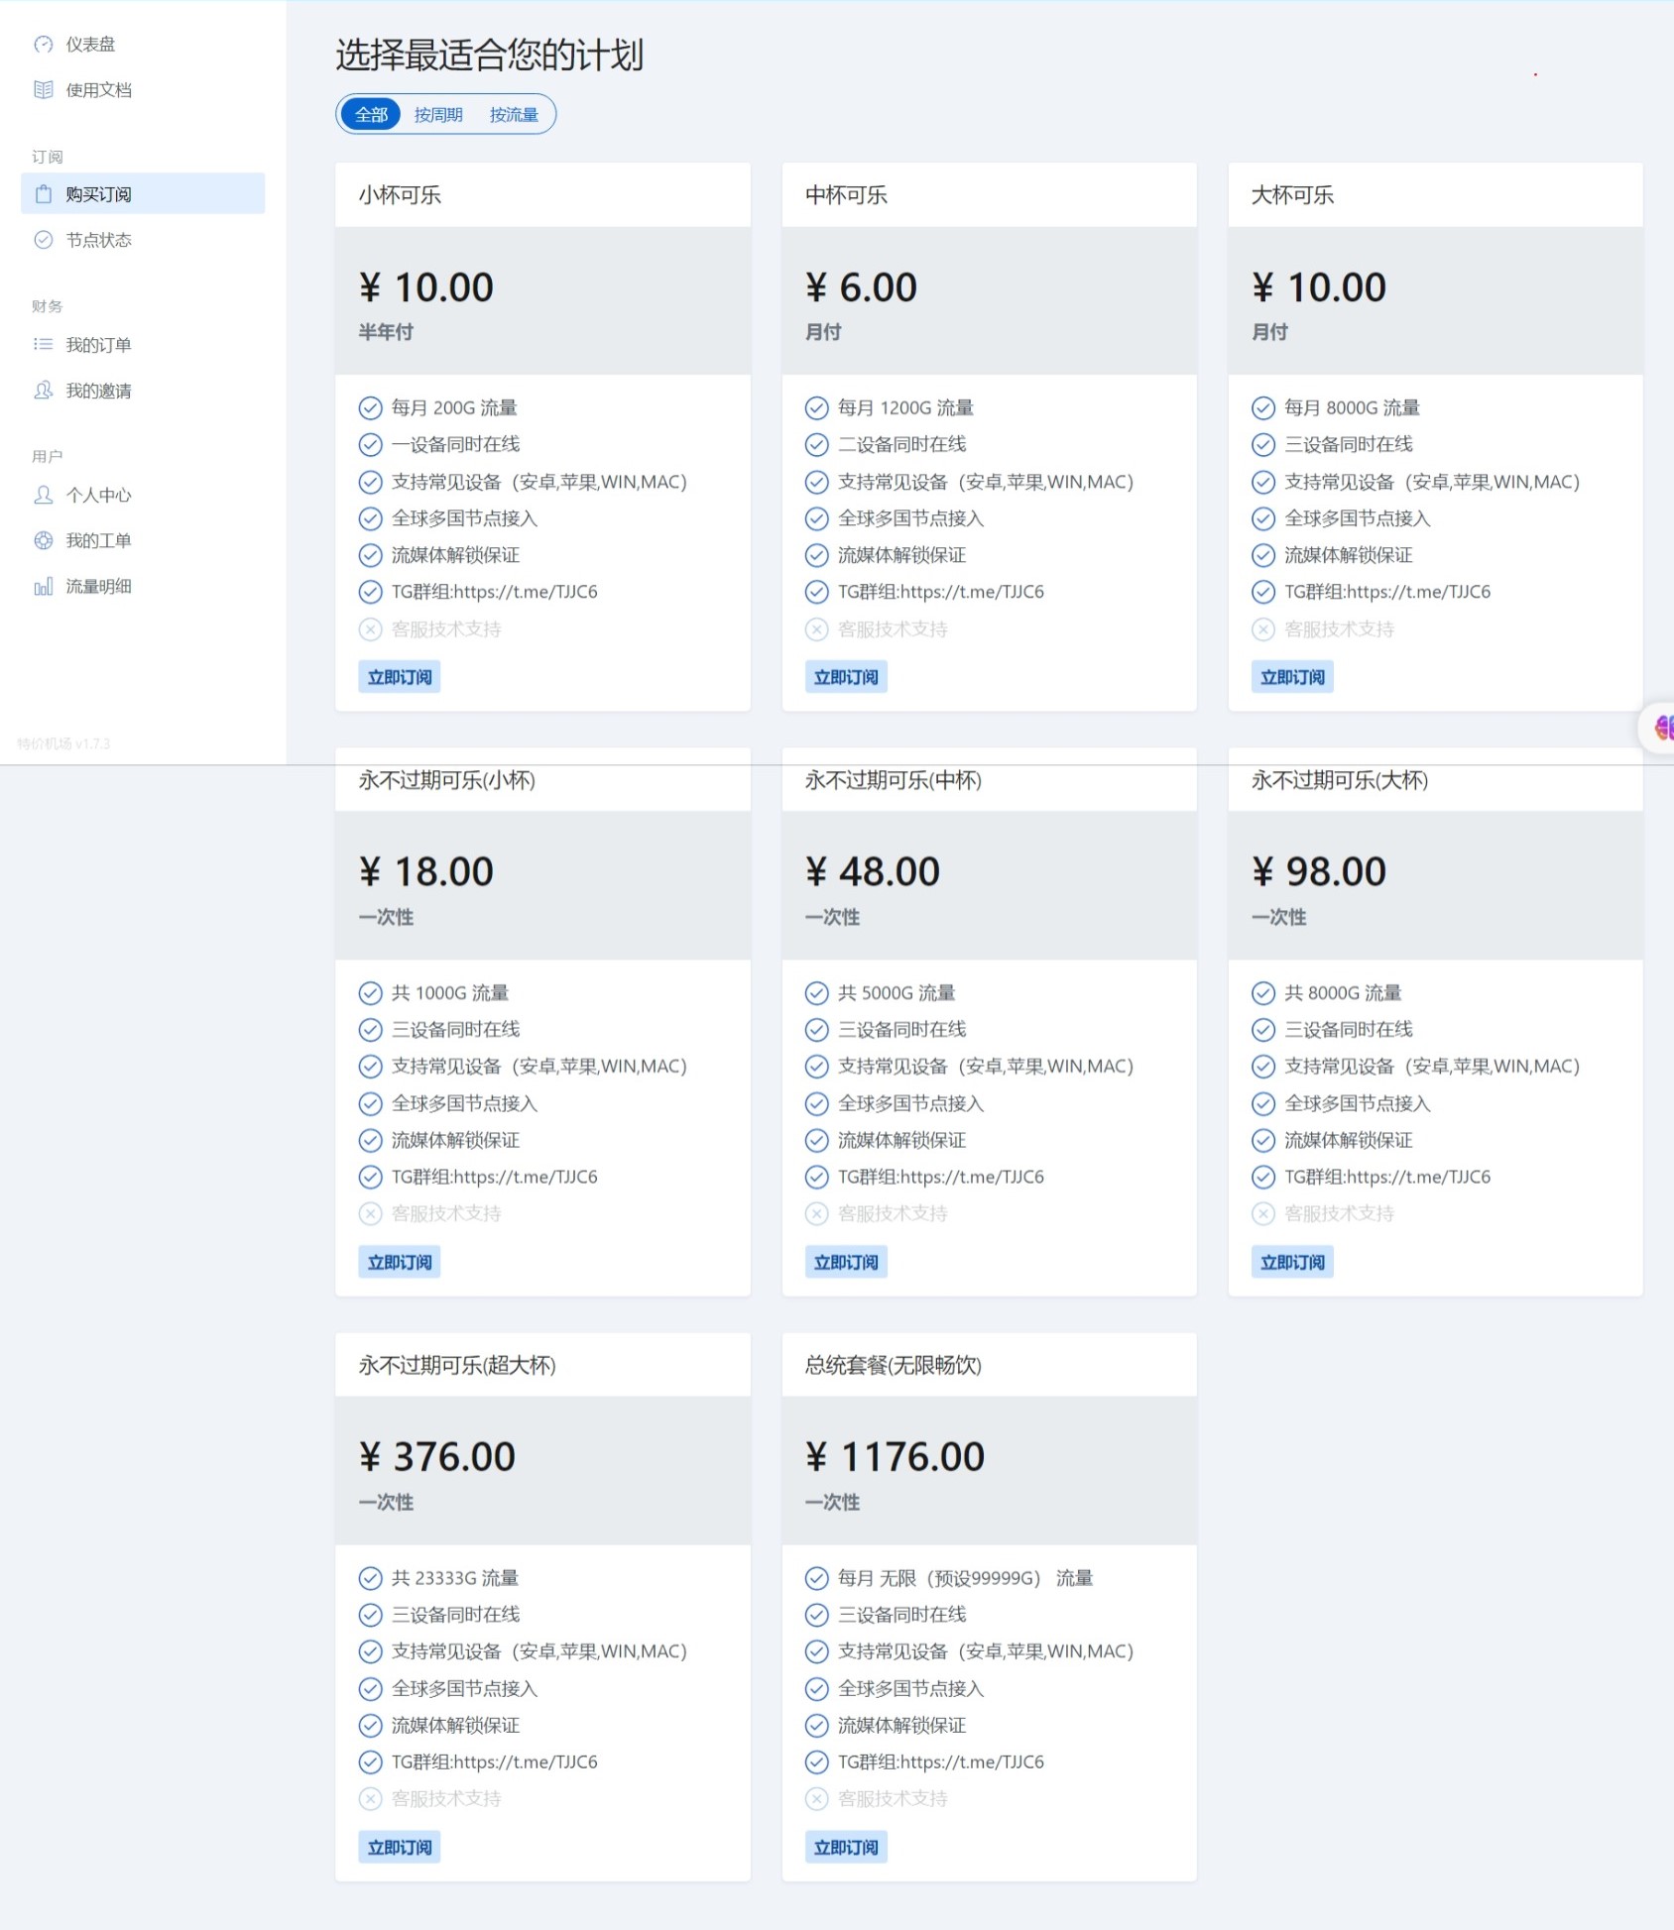Image resolution: width=1674 pixels, height=1930 pixels.
Task: Click the node status checkmark icon
Action: (x=44, y=240)
